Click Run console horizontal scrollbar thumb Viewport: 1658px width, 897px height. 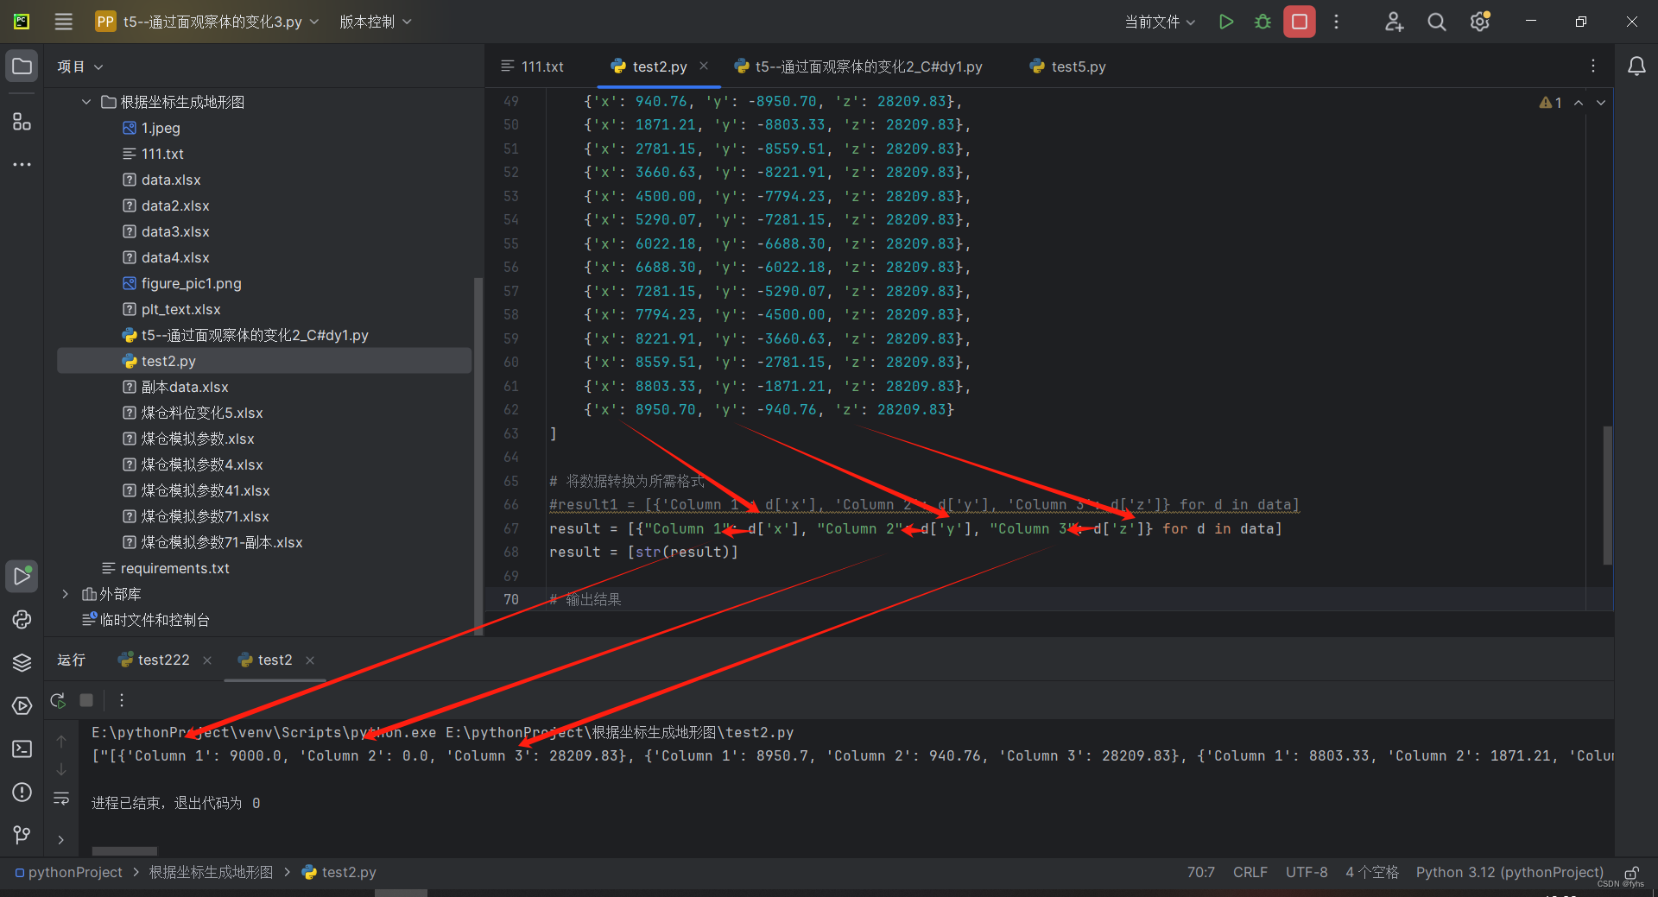point(124,851)
